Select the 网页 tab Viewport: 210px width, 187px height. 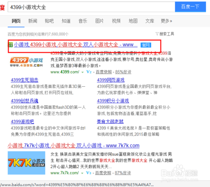pos(16,21)
